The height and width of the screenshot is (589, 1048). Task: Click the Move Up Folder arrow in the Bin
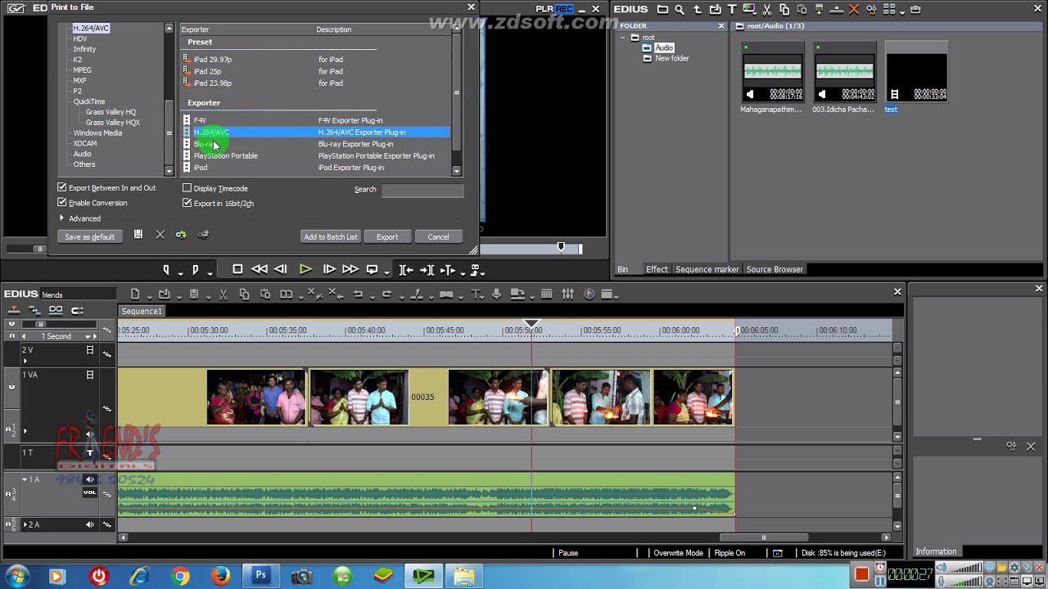tap(697, 10)
